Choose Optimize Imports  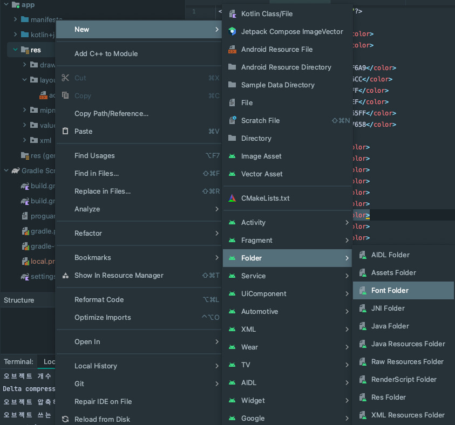(x=139, y=318)
